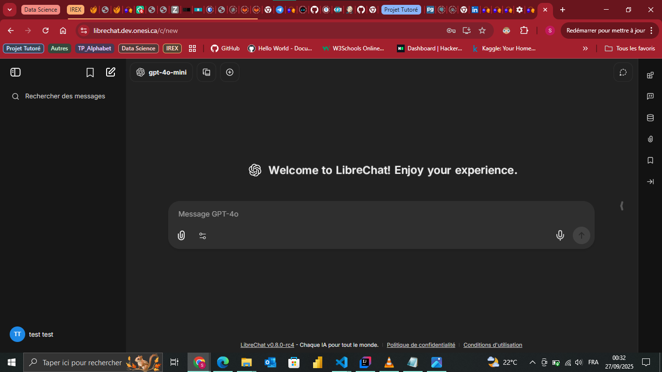This screenshot has height=372, width=662.
Task: Open the gpt-4o-mini model selector
Action: (161, 72)
